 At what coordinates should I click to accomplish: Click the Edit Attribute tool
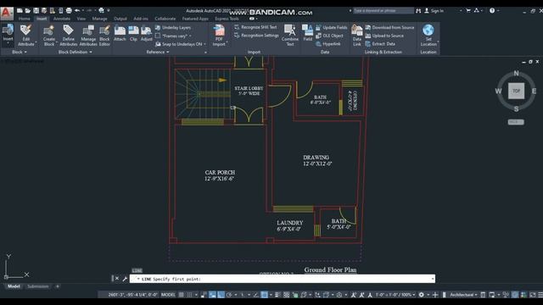(x=26, y=36)
